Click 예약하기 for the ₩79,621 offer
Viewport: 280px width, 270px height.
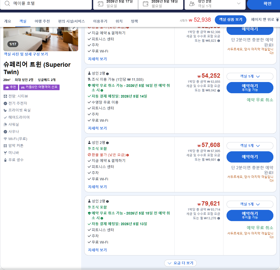[250, 215]
